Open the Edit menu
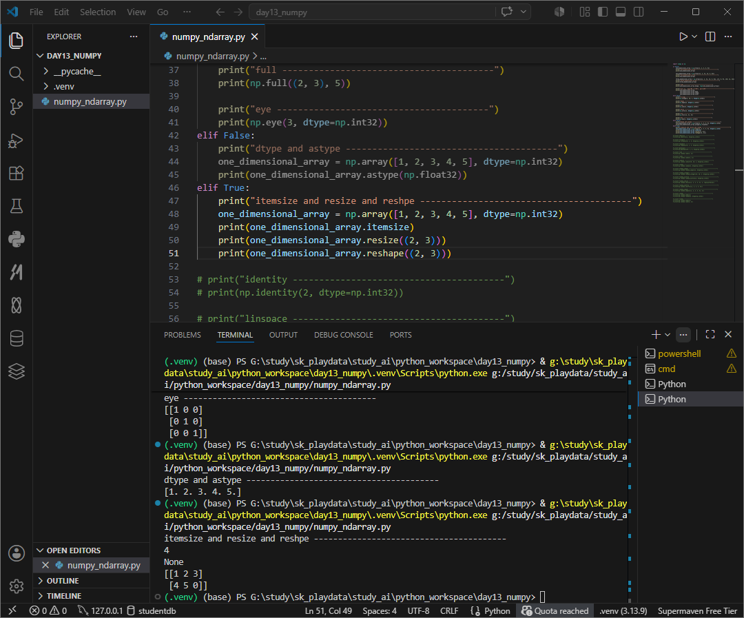The image size is (744, 618). click(61, 12)
